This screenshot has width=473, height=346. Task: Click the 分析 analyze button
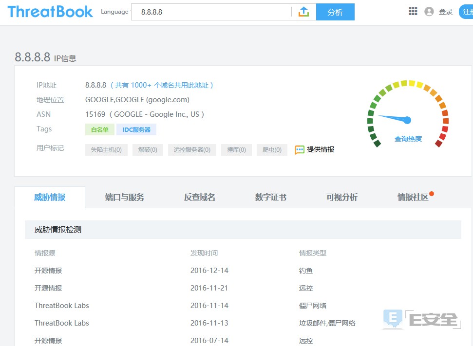pyautogui.click(x=335, y=12)
